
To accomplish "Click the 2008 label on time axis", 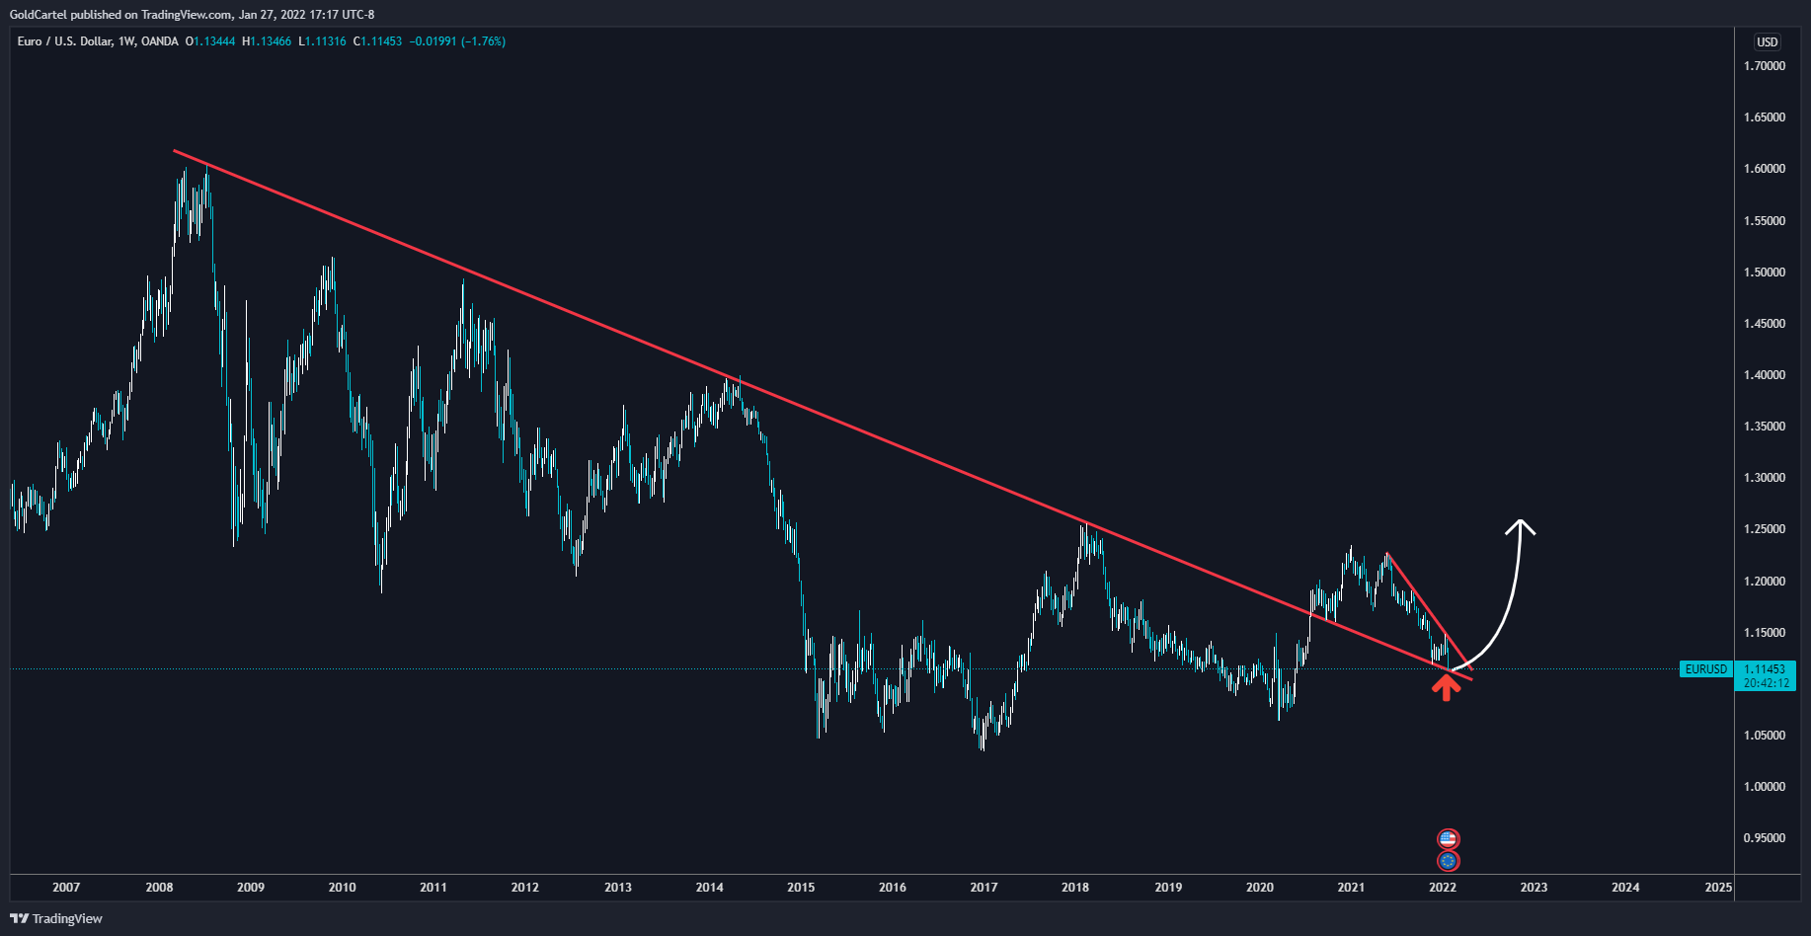I will [x=159, y=887].
